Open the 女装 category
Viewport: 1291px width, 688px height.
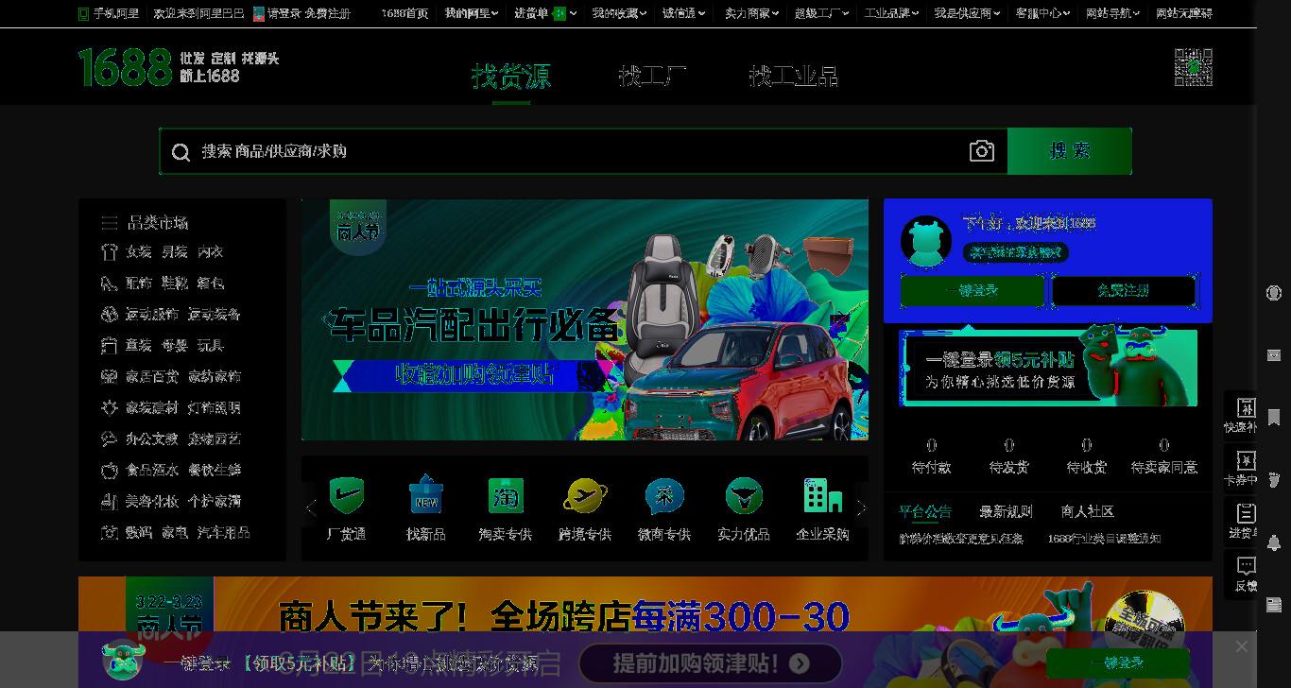tap(139, 252)
